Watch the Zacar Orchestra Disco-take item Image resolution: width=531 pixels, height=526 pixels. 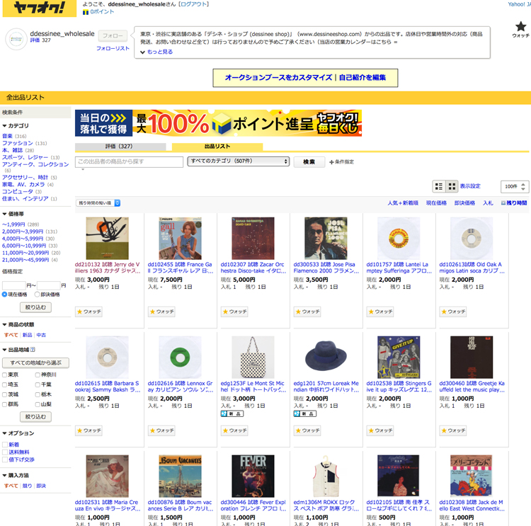pos(234,311)
